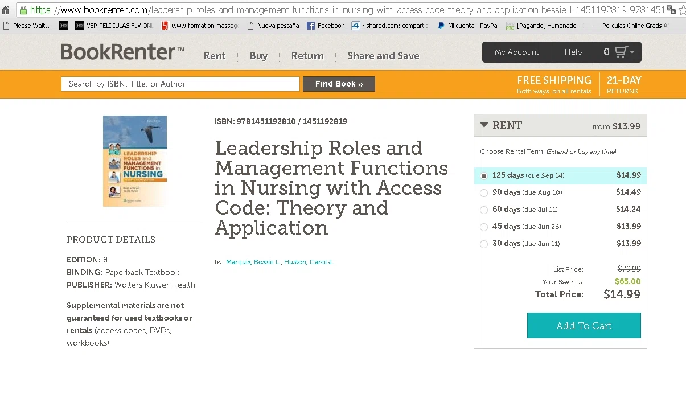Open the 4shared.com bookmark
686x398 pixels.
(391, 26)
